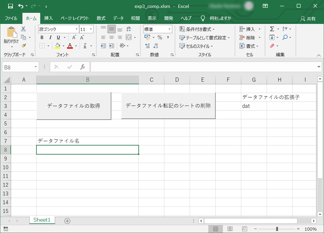The image size is (324, 233).
Task: Apply percent style formatting
Action: click(x=160, y=37)
